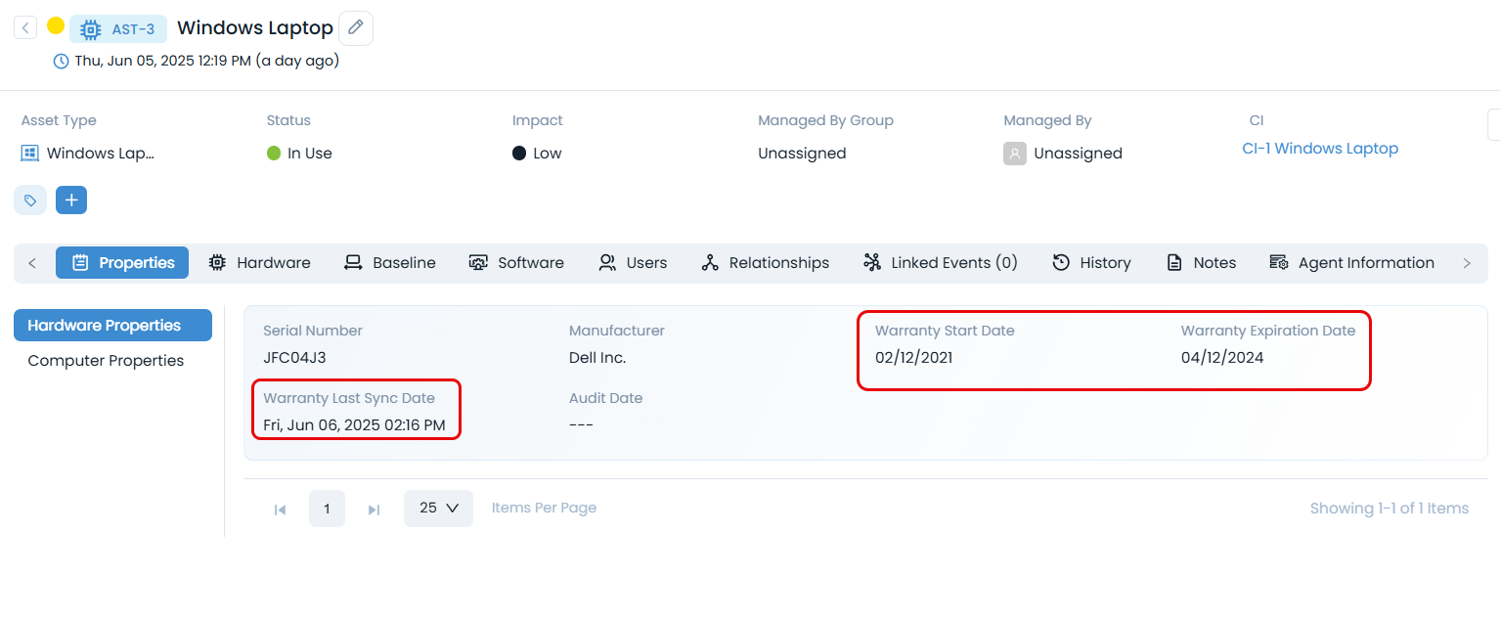Click the yellow status dot indicator

pyautogui.click(x=56, y=26)
